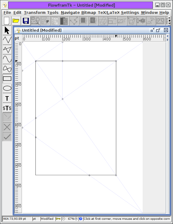Click the vertical ruler at 200 mark

[18, 84]
